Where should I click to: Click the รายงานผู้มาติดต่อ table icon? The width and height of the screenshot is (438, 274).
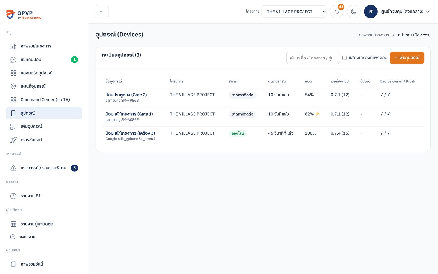click(x=13, y=224)
